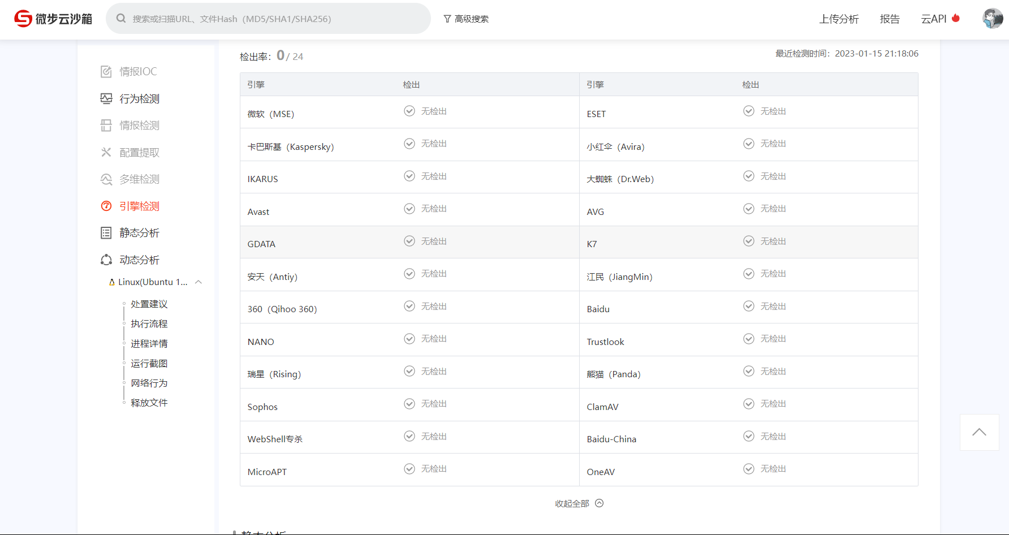Click the 配置提取 tools icon

coord(106,153)
